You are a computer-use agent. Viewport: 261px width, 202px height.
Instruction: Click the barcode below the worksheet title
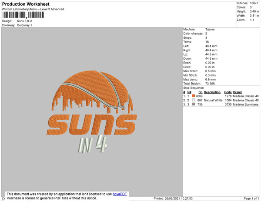coord(23,15)
